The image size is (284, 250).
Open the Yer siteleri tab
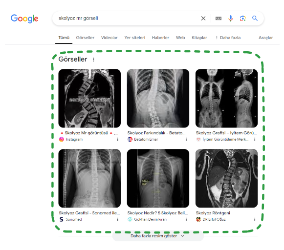tap(135, 38)
